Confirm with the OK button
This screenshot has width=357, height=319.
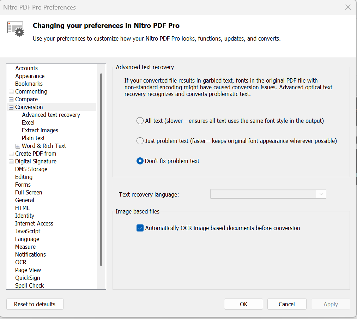pyautogui.click(x=243, y=304)
